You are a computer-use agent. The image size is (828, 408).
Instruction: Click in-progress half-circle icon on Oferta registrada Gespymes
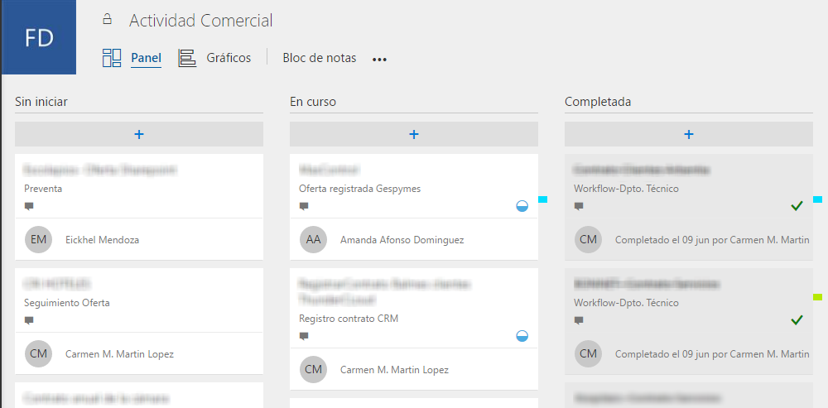click(x=522, y=206)
